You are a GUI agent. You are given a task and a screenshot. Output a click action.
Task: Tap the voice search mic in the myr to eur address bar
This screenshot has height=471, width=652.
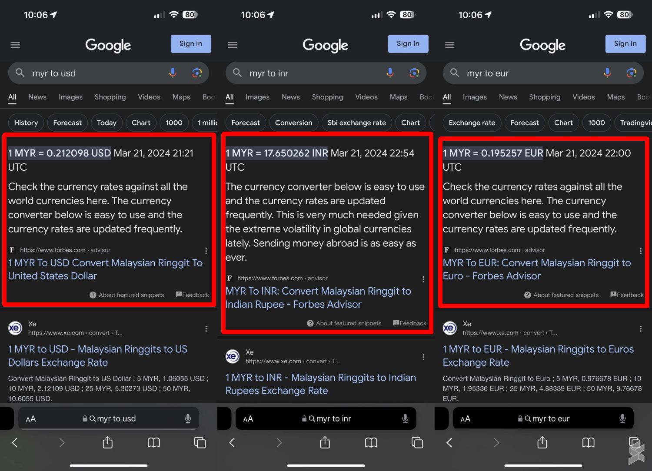pyautogui.click(x=622, y=418)
